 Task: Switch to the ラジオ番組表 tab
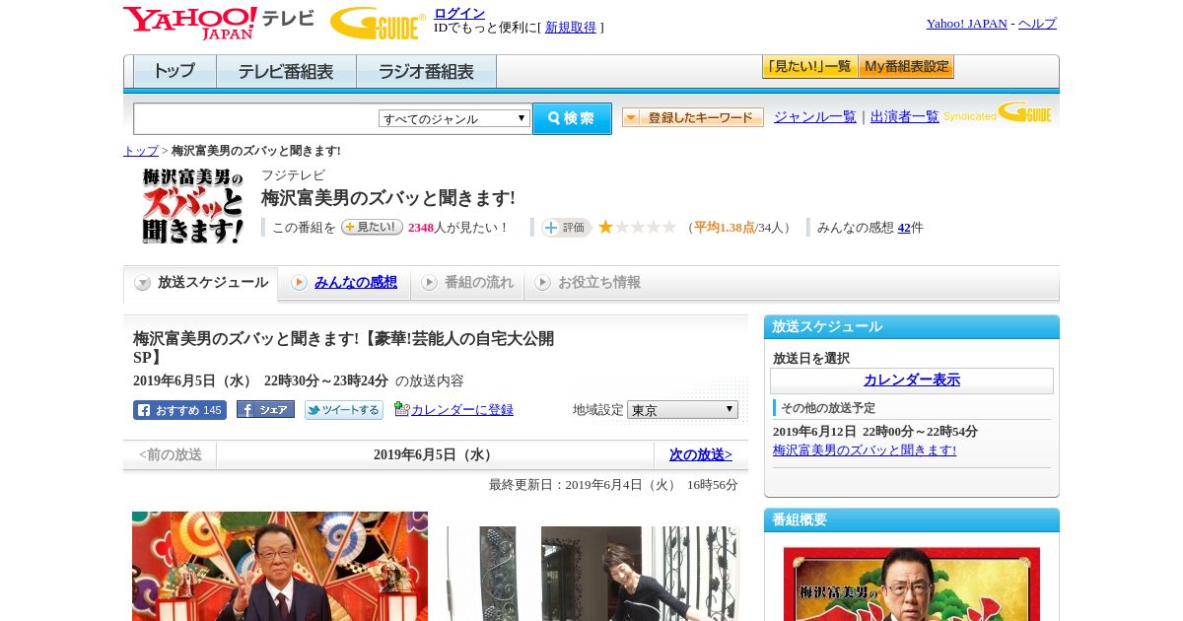426,72
